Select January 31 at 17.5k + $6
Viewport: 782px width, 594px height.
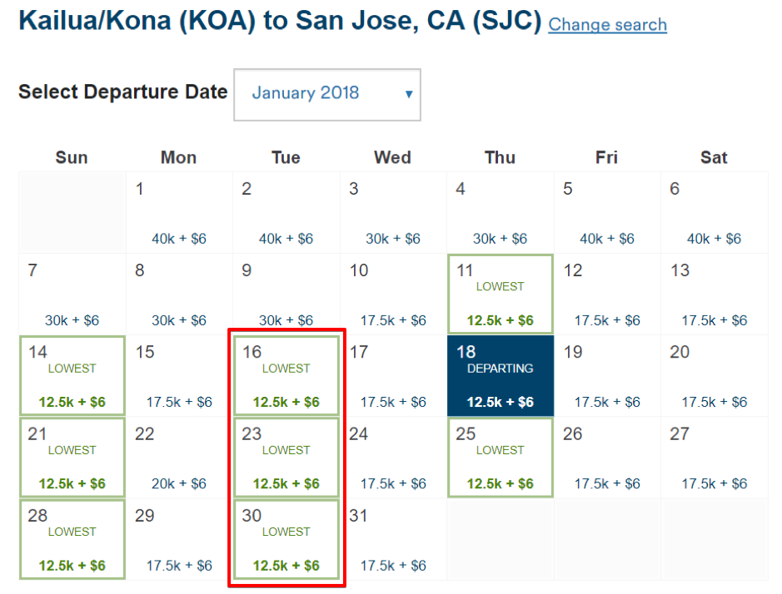392,539
